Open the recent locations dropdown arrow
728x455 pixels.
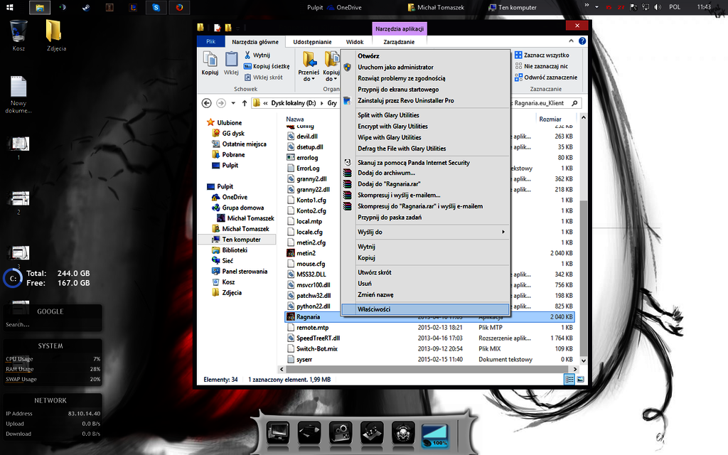[x=233, y=103]
